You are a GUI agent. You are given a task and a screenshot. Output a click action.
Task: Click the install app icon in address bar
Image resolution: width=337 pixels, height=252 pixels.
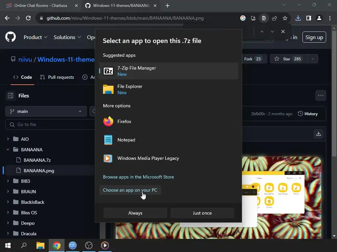tap(253, 18)
